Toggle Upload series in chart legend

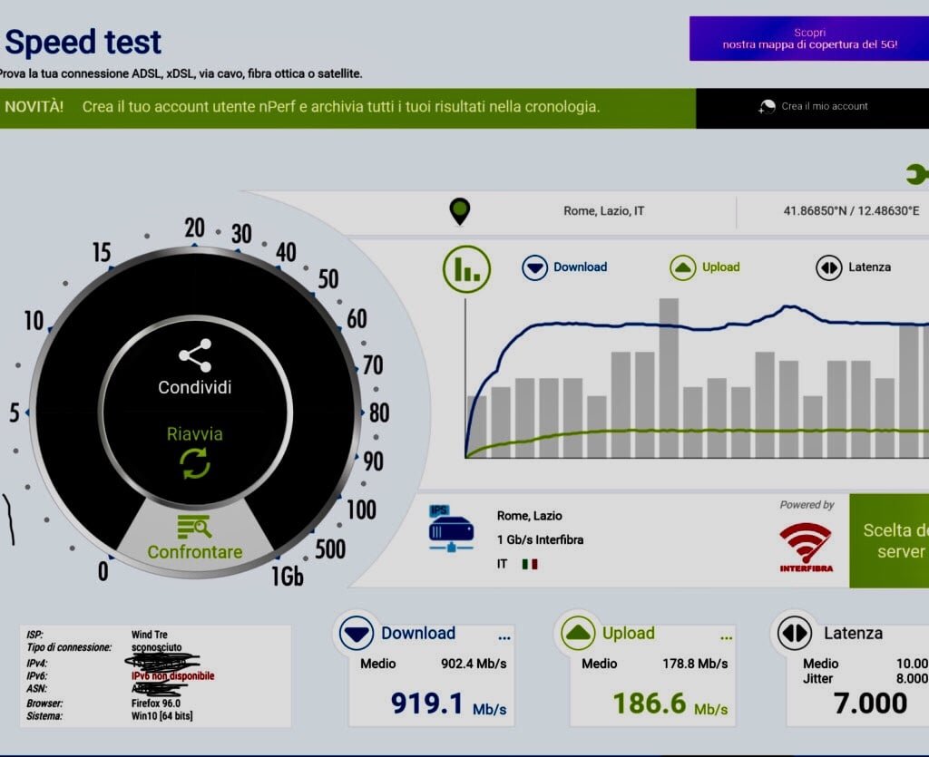pos(705,267)
